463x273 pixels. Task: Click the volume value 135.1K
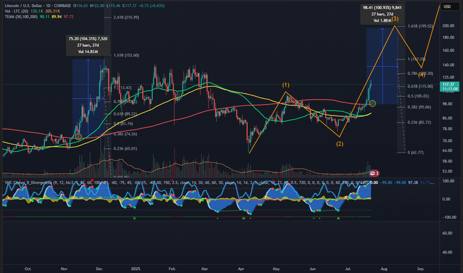pos(37,11)
